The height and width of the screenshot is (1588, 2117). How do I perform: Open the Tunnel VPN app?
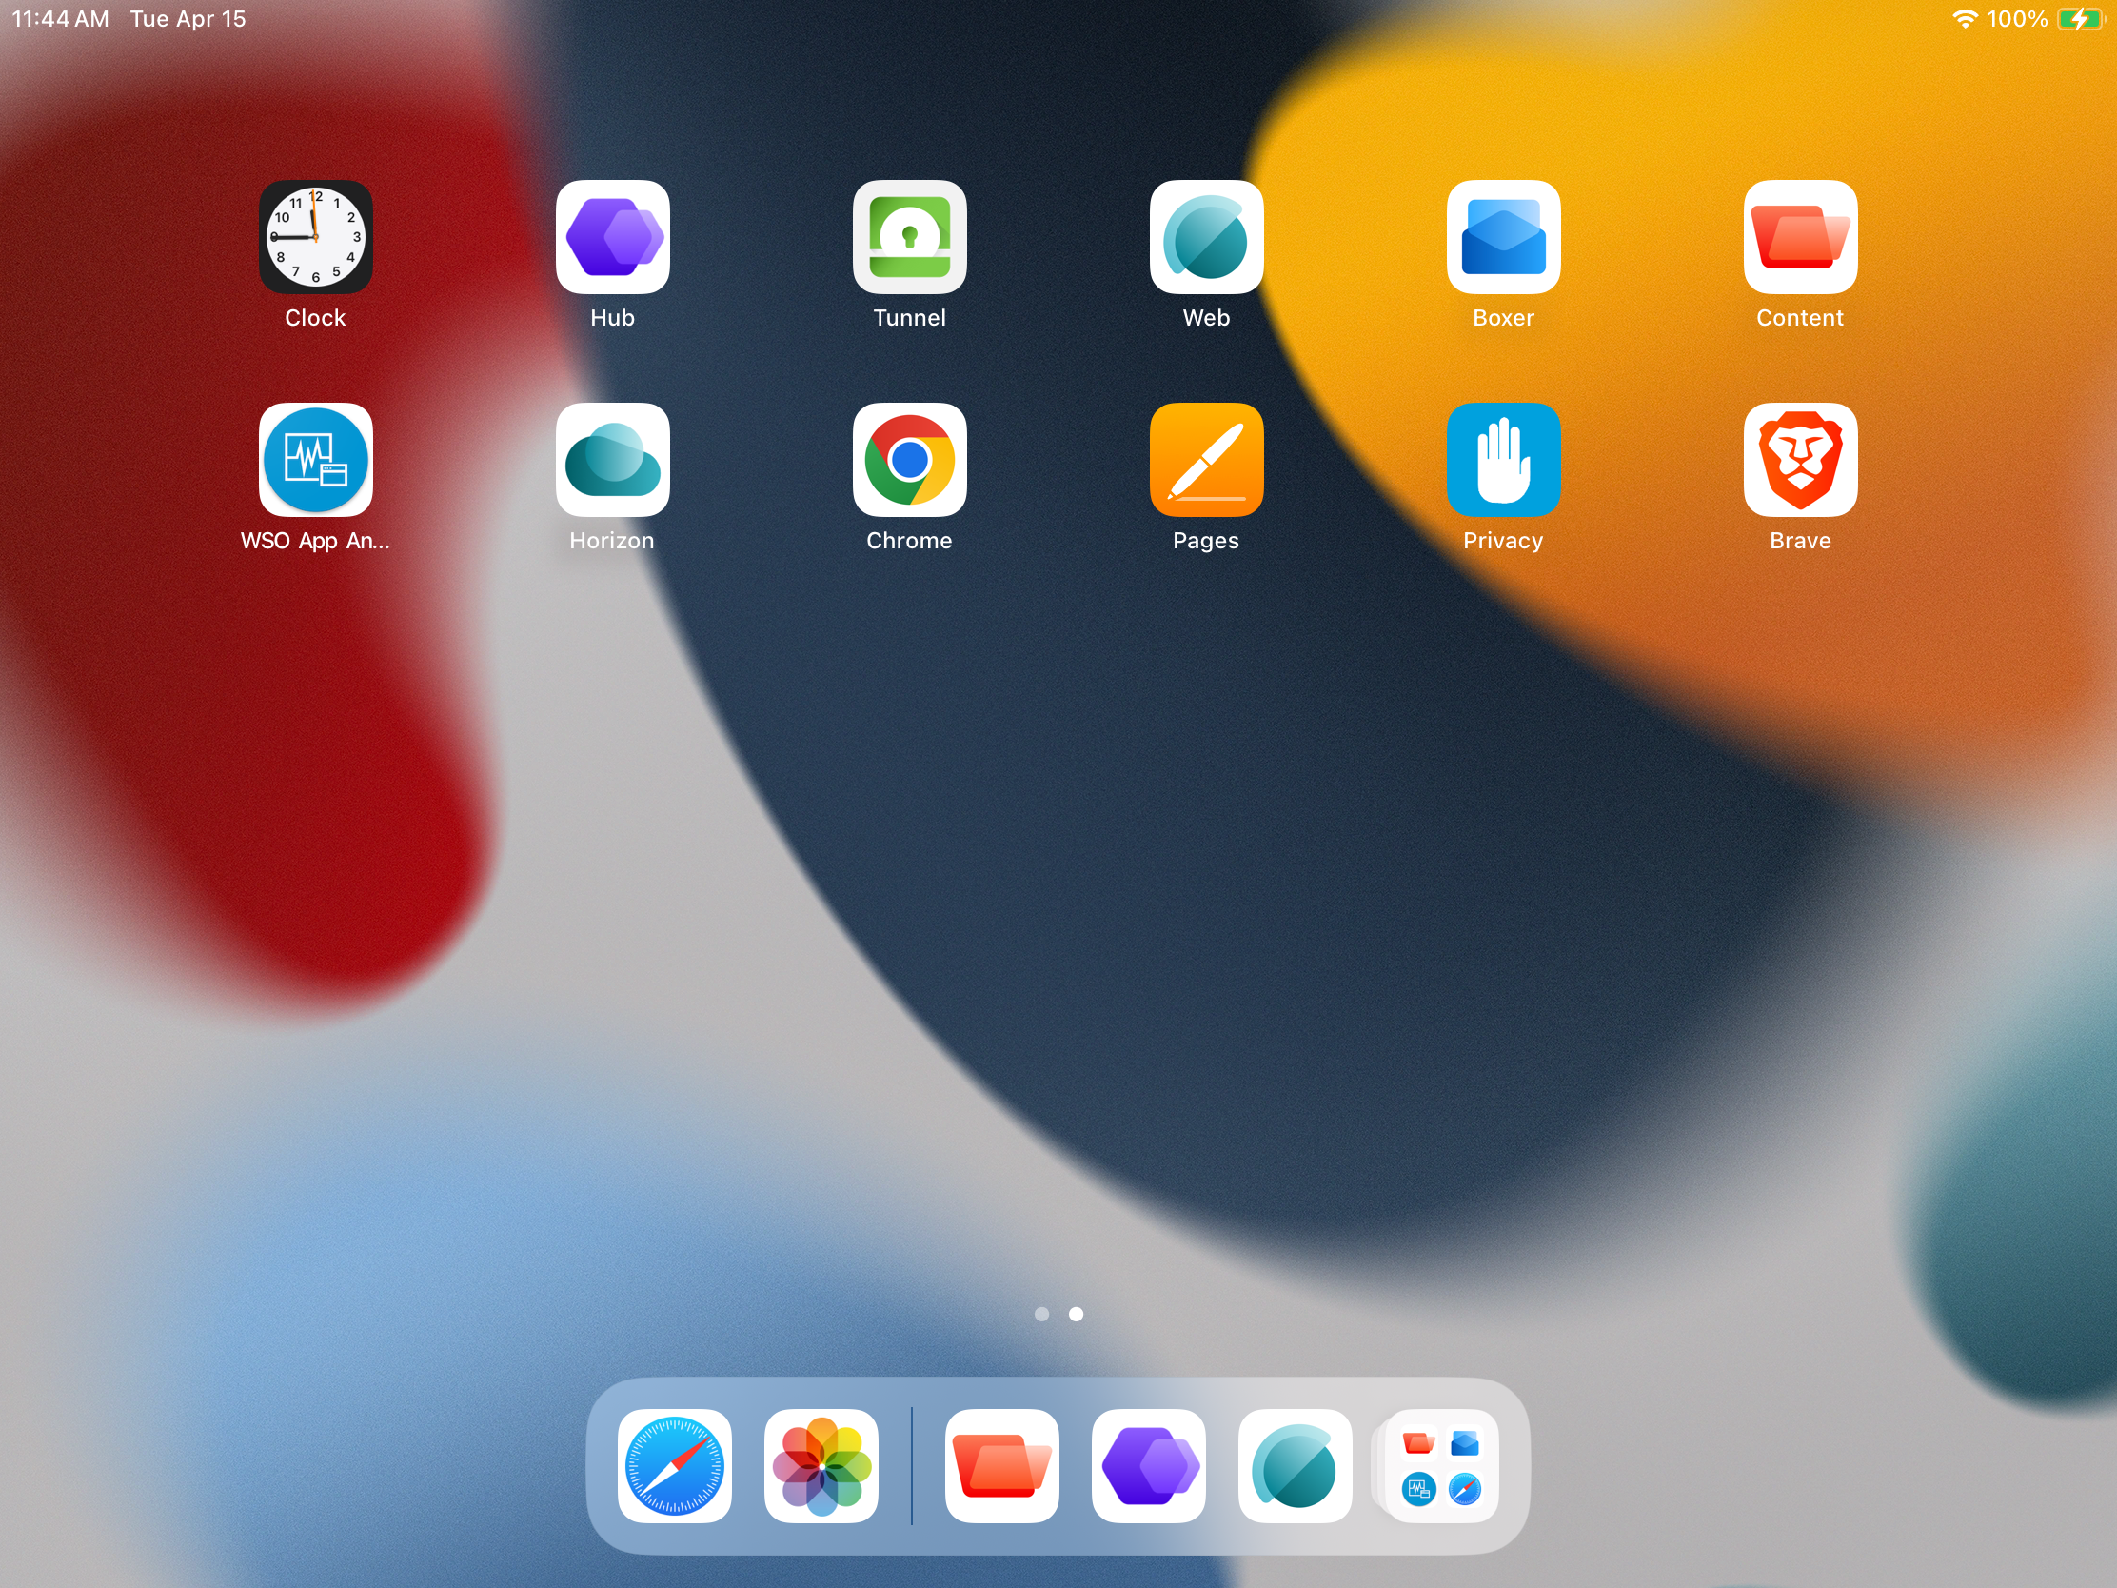click(909, 237)
